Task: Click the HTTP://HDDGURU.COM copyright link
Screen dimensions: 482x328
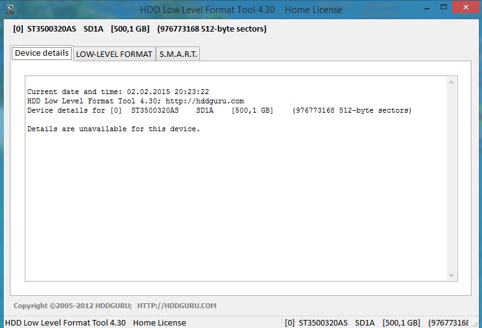Action: coord(177,306)
